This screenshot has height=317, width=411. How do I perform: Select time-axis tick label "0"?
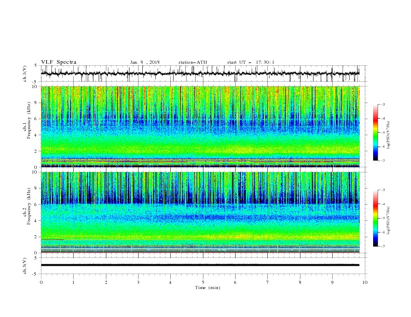point(41,282)
